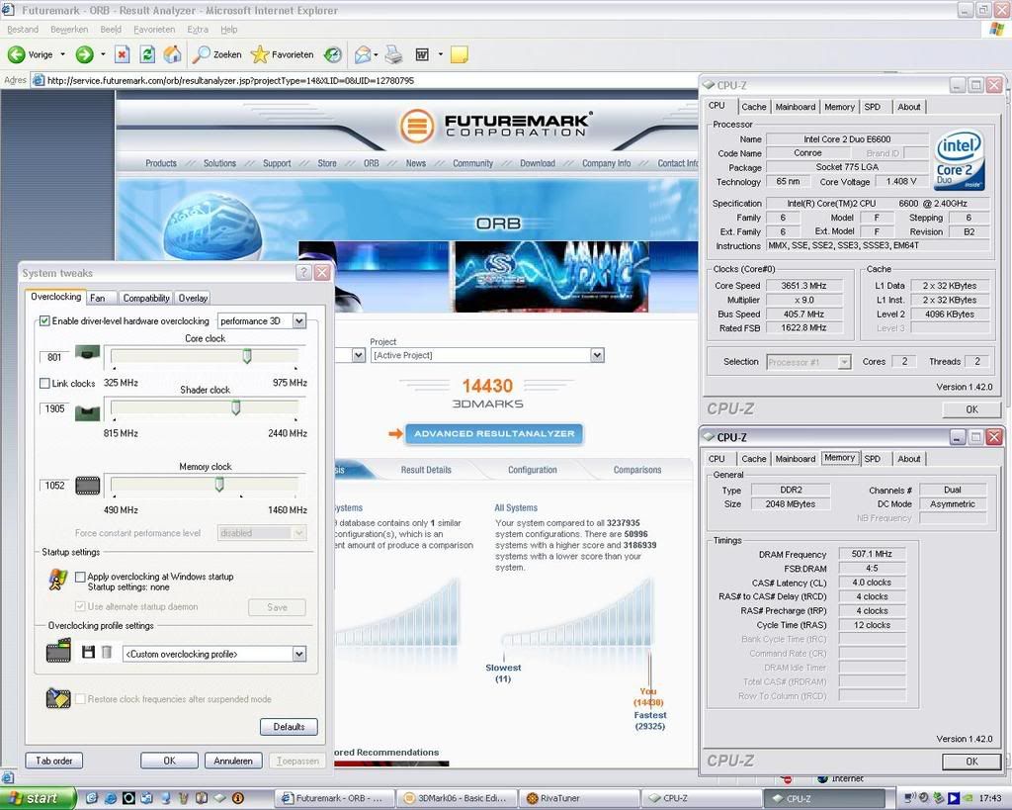
Task: Open the History clock icon in toolbar
Action: click(x=333, y=55)
